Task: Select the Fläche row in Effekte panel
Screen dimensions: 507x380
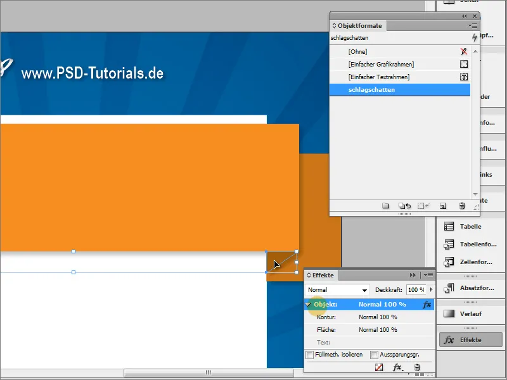Action: click(x=369, y=329)
